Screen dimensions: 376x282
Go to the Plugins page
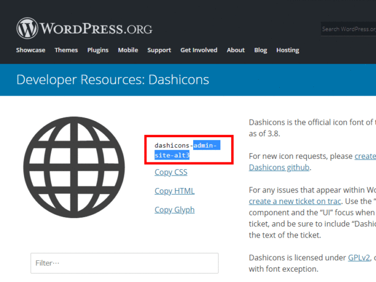98,50
